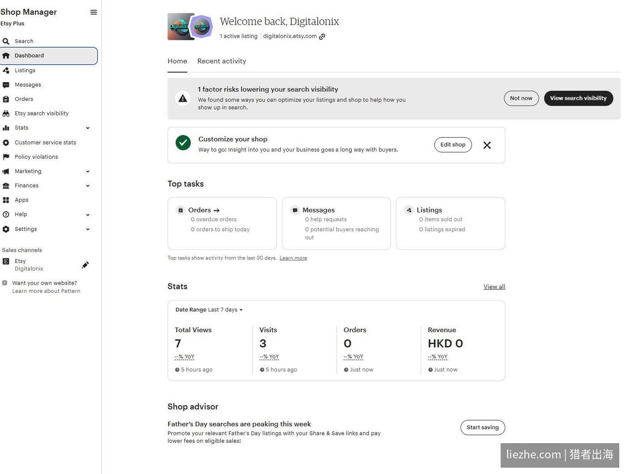Click the Not now button

pyautogui.click(x=521, y=98)
